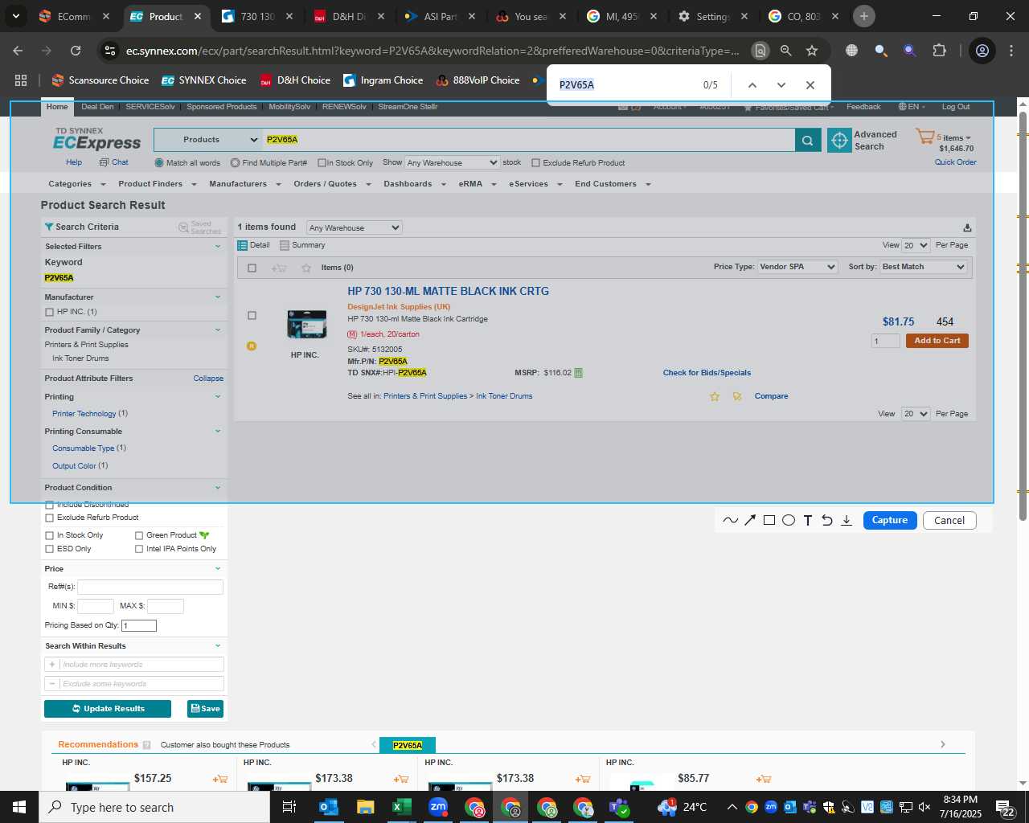The width and height of the screenshot is (1029, 823).
Task: Open File Explorer from the taskbar
Action: [365, 807]
